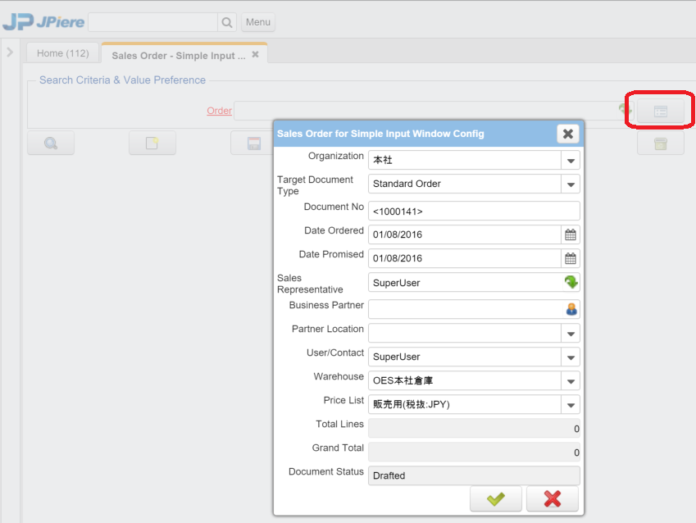The width and height of the screenshot is (696, 523).
Task: Expand the Warehouse dropdown list
Action: (571, 380)
